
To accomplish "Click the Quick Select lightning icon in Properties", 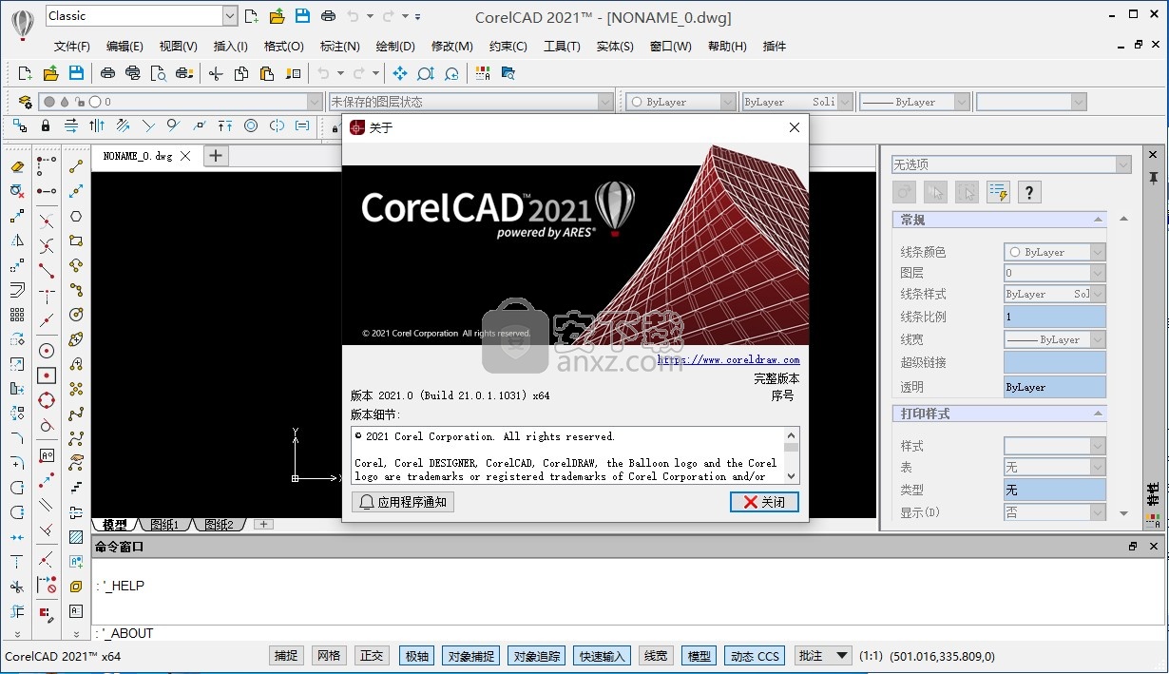I will pyautogui.click(x=998, y=192).
